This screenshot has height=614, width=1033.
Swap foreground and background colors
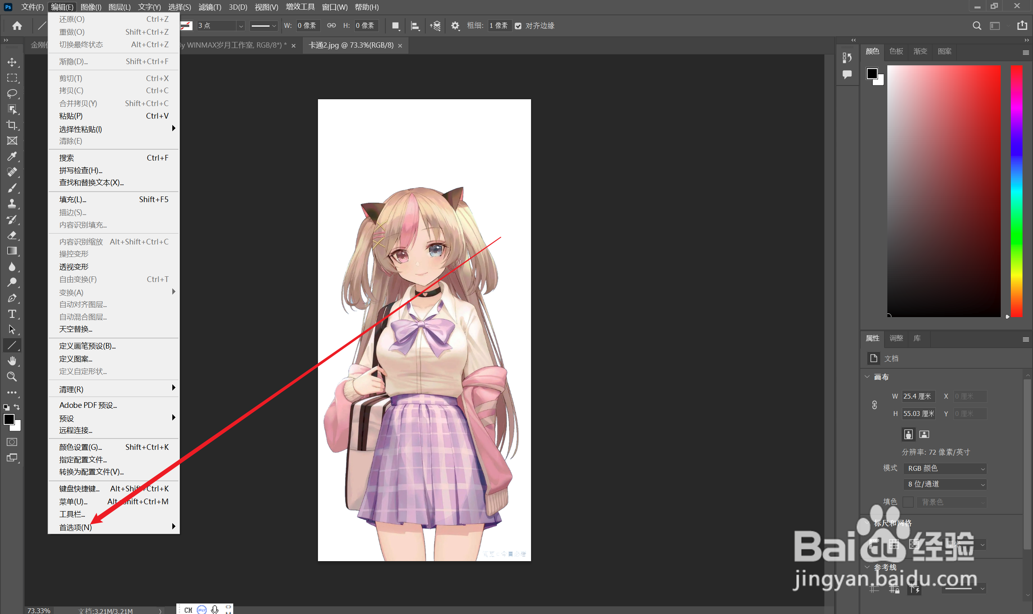coord(17,407)
